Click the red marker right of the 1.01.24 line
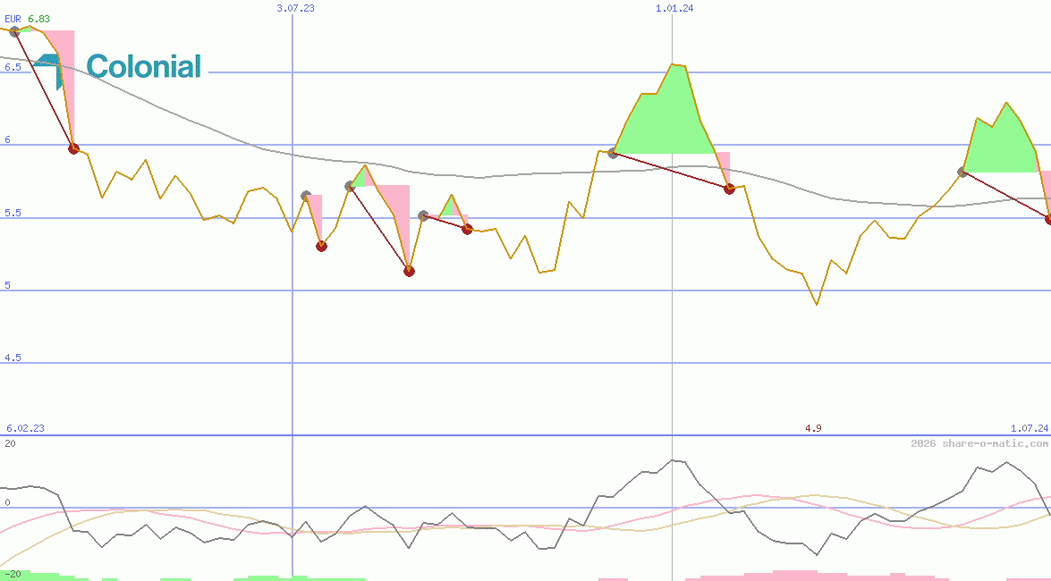 coord(729,189)
